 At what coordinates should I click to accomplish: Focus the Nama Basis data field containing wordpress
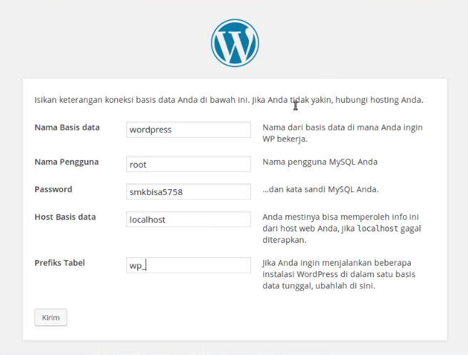click(188, 130)
